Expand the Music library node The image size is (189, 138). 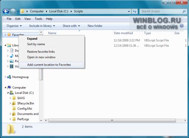point(8,56)
